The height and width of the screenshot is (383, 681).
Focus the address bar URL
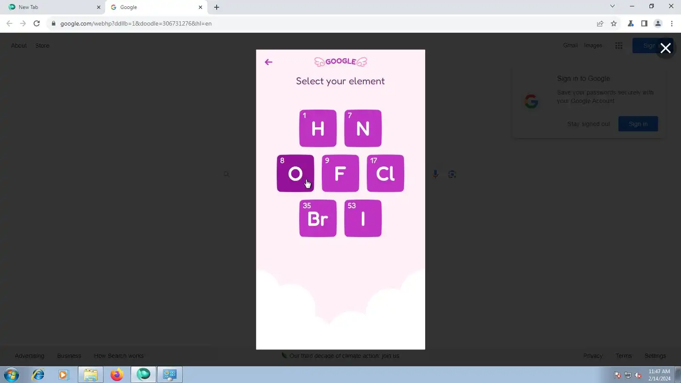click(x=136, y=23)
